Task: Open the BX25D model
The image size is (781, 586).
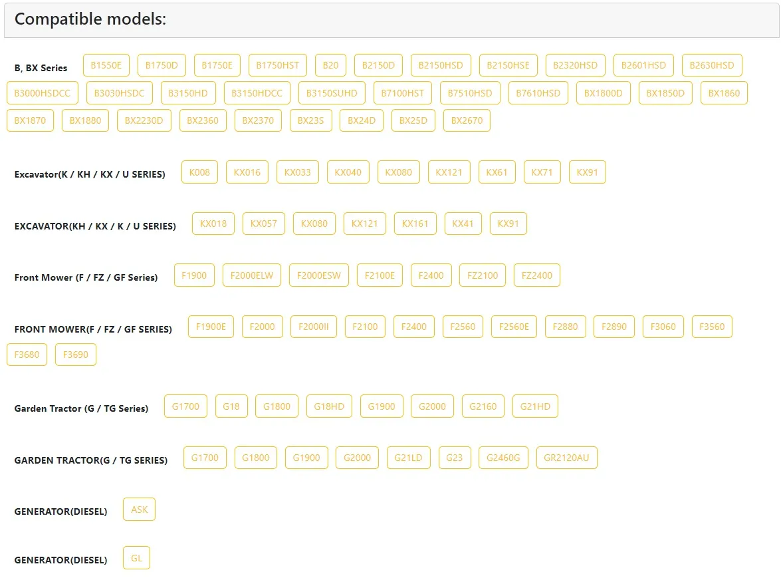Action: point(413,120)
